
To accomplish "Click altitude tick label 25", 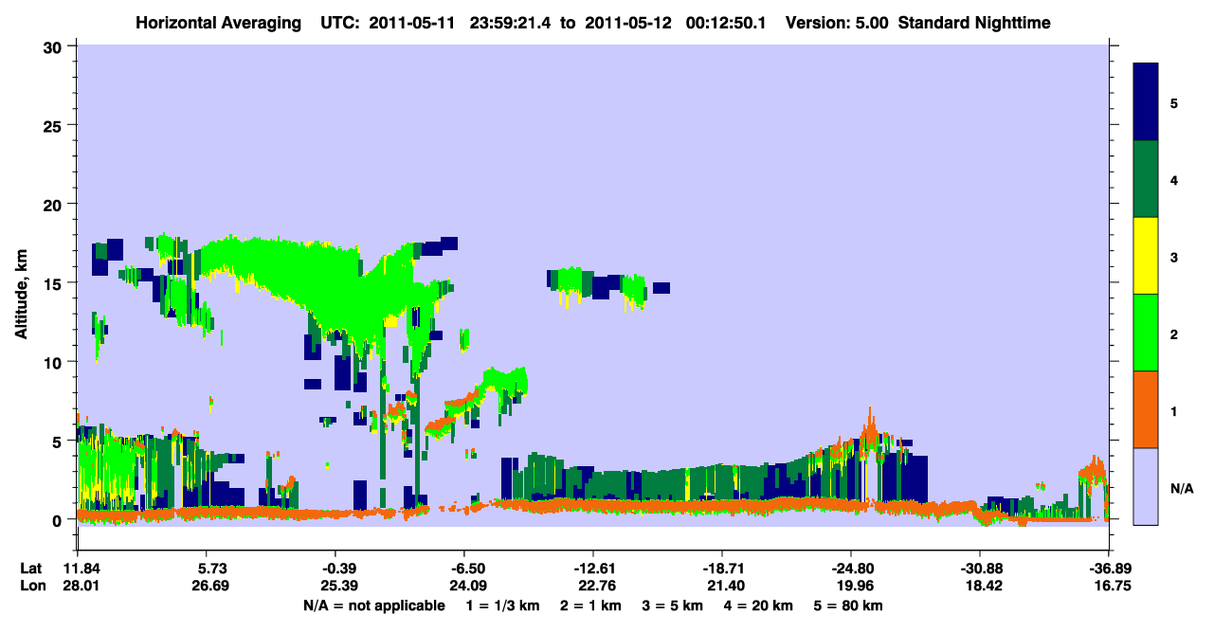I will [55, 125].
